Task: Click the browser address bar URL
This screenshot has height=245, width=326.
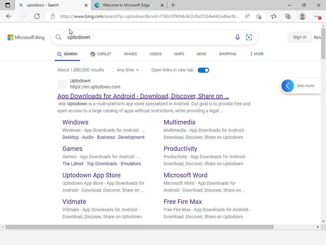Action: coord(149,16)
